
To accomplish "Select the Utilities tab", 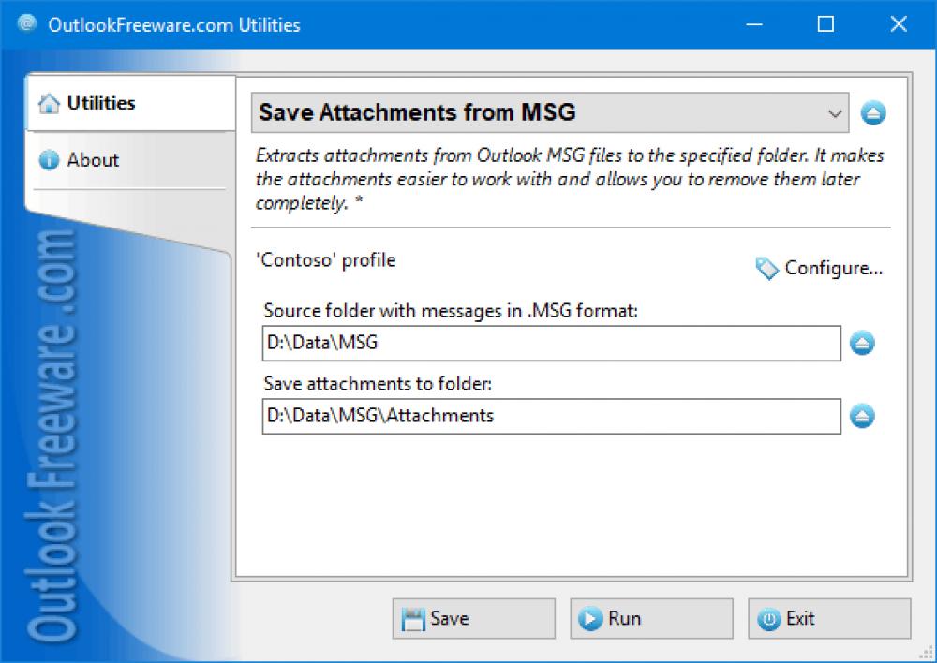I will pyautogui.click(x=100, y=103).
